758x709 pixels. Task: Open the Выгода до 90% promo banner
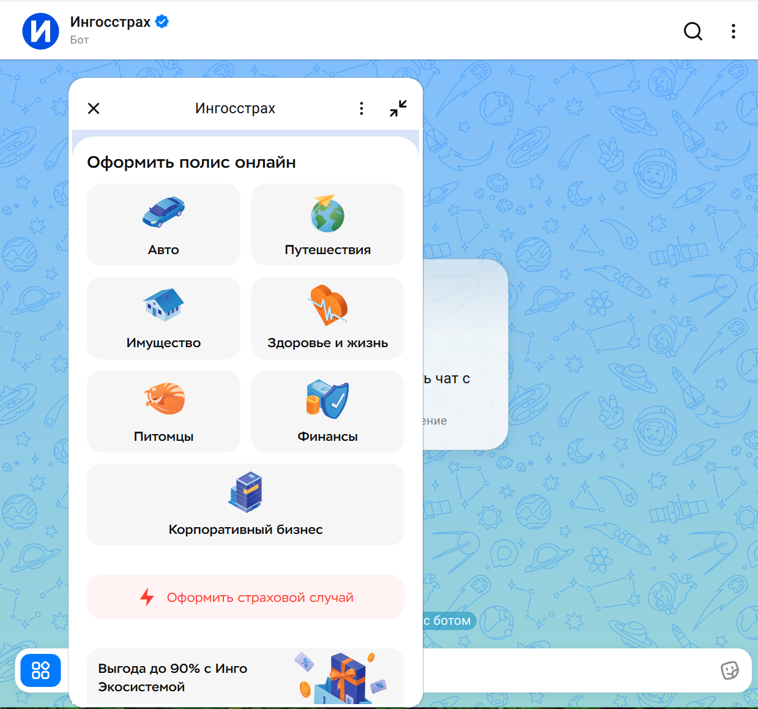(x=245, y=677)
